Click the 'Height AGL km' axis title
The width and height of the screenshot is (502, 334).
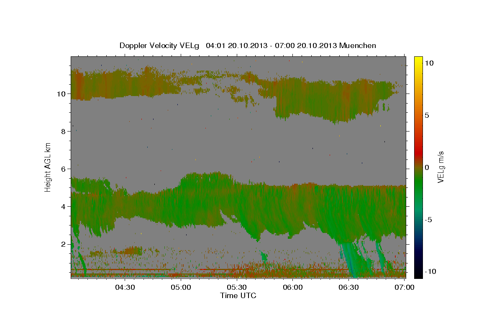[48, 167]
